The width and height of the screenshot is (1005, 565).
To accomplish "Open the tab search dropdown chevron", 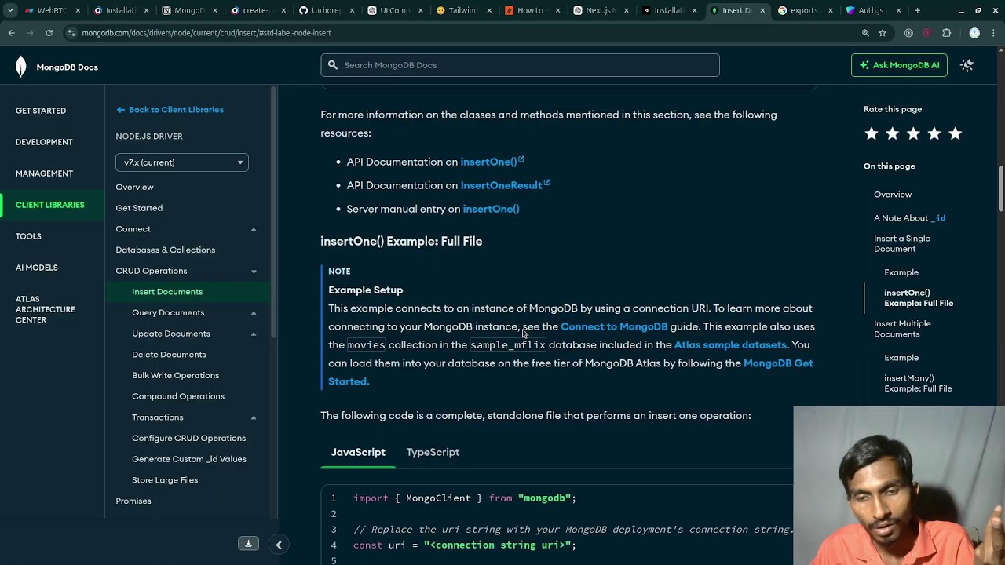I will pyautogui.click(x=10, y=11).
